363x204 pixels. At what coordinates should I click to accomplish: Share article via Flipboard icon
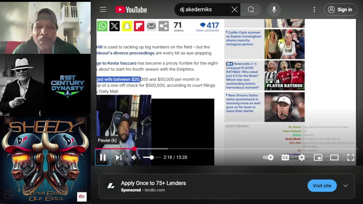(x=139, y=26)
